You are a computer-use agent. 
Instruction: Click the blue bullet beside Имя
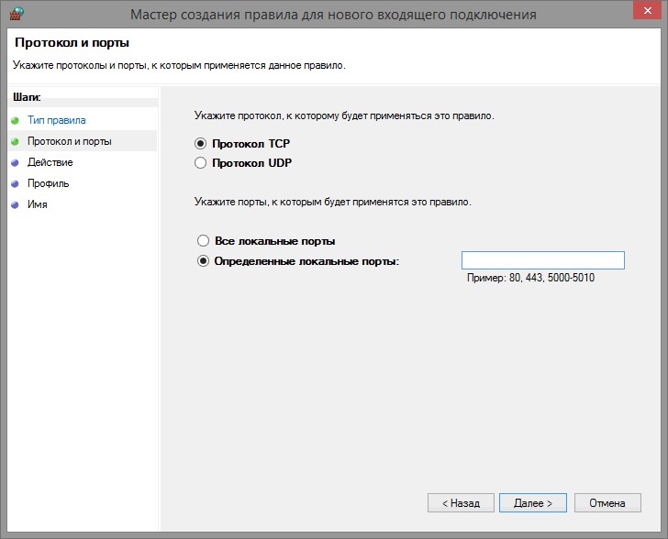click(15, 204)
